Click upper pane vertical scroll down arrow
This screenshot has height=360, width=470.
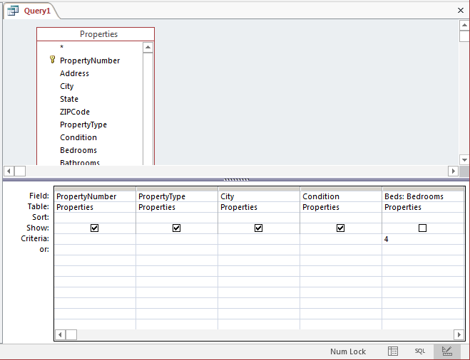tap(464, 159)
